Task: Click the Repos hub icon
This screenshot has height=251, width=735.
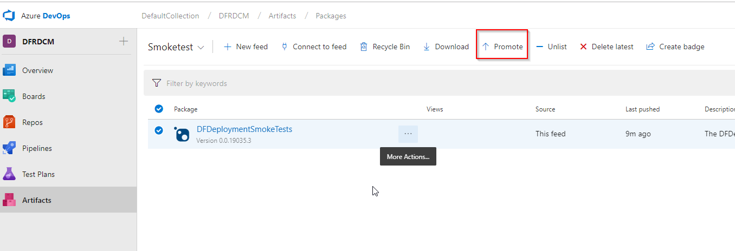Action: click(9, 122)
